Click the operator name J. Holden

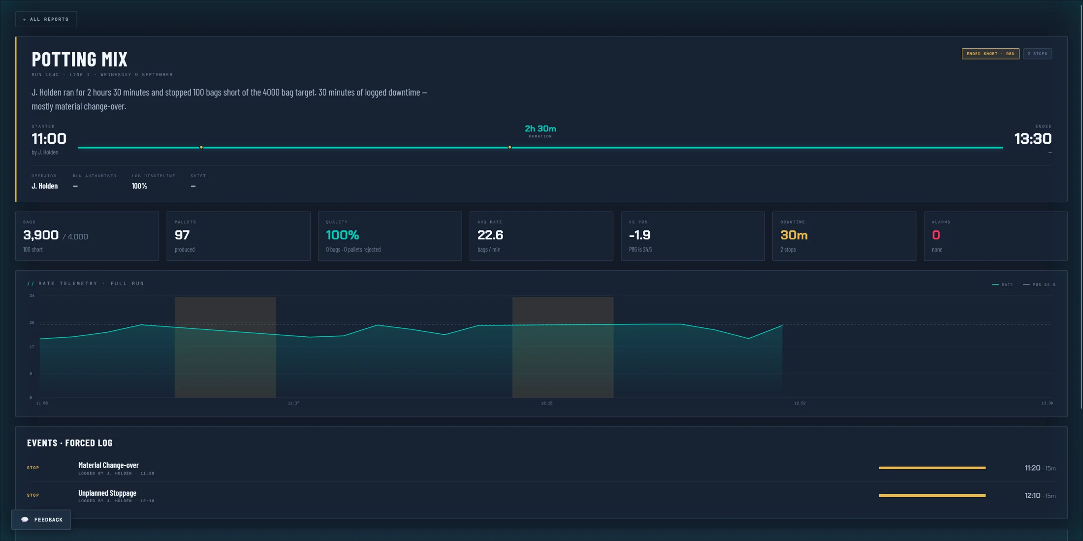44,186
